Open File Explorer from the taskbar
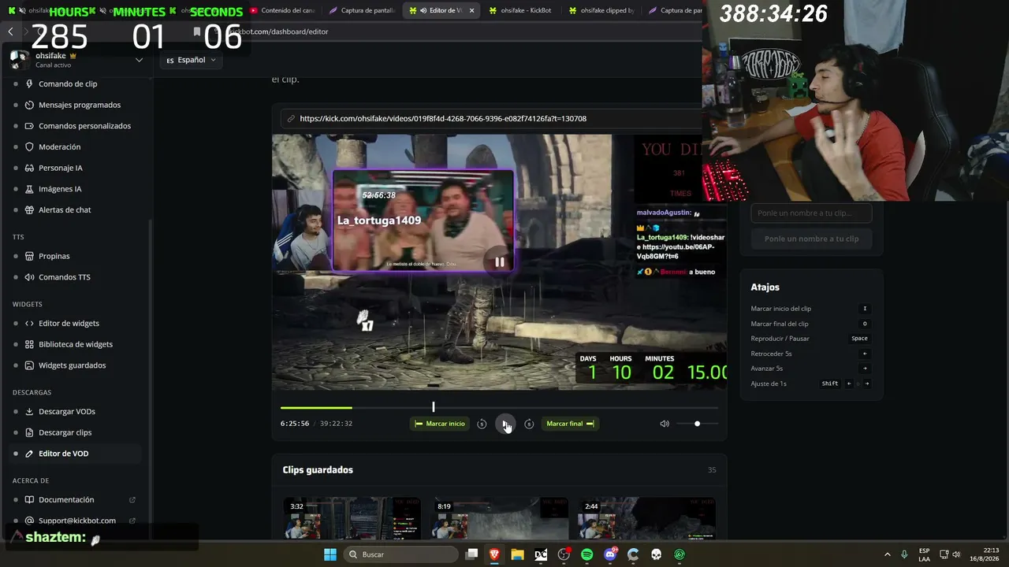The width and height of the screenshot is (1009, 567). (518, 554)
